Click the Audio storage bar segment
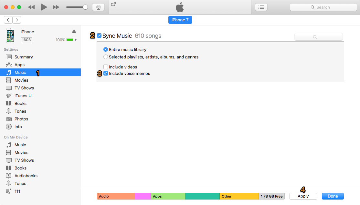Screen dimensions: 360x205 (x=116, y=196)
